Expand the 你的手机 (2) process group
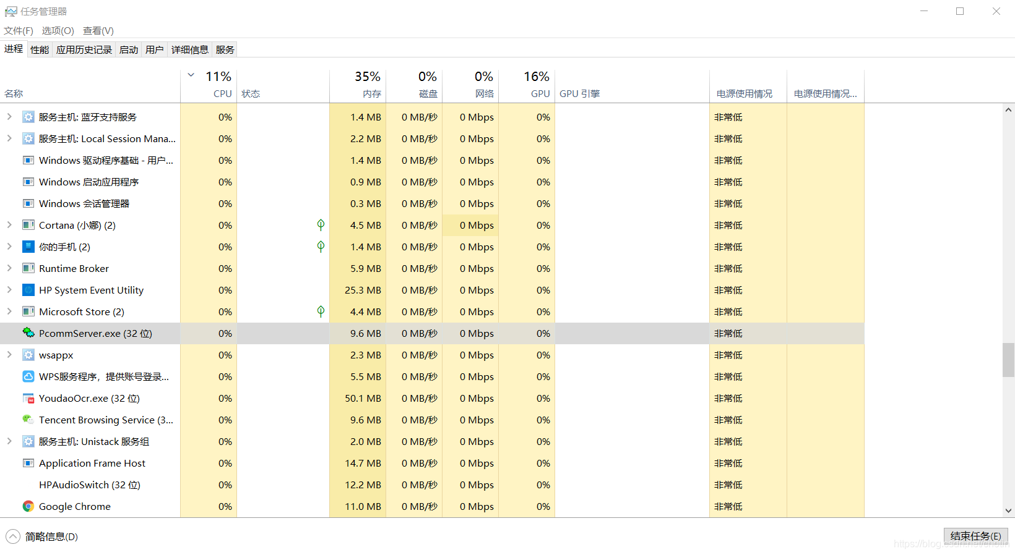 click(x=9, y=246)
